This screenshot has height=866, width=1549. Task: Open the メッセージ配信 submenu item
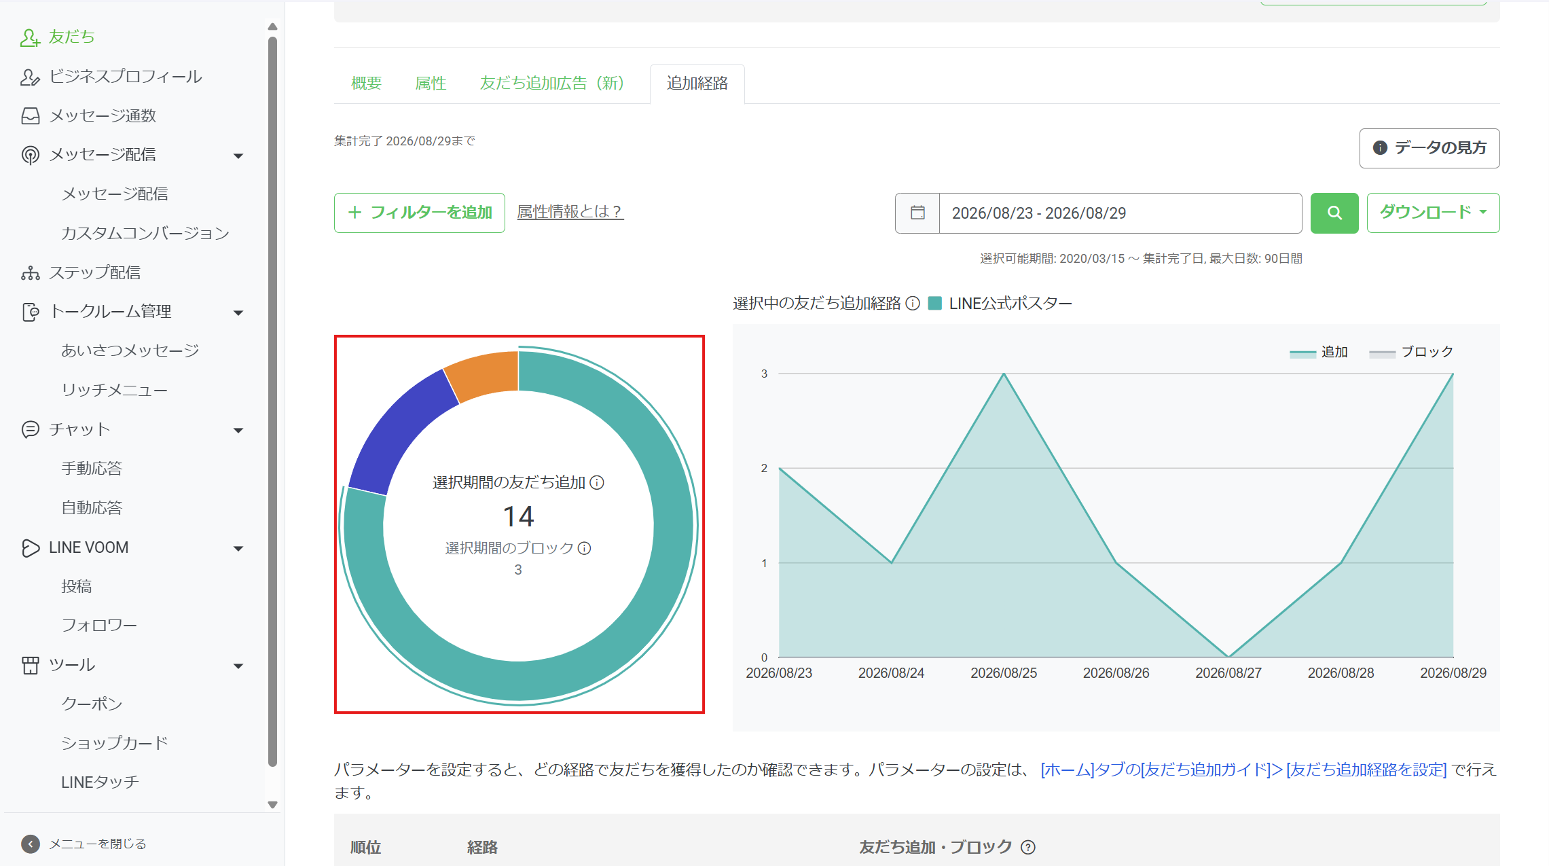click(x=115, y=194)
